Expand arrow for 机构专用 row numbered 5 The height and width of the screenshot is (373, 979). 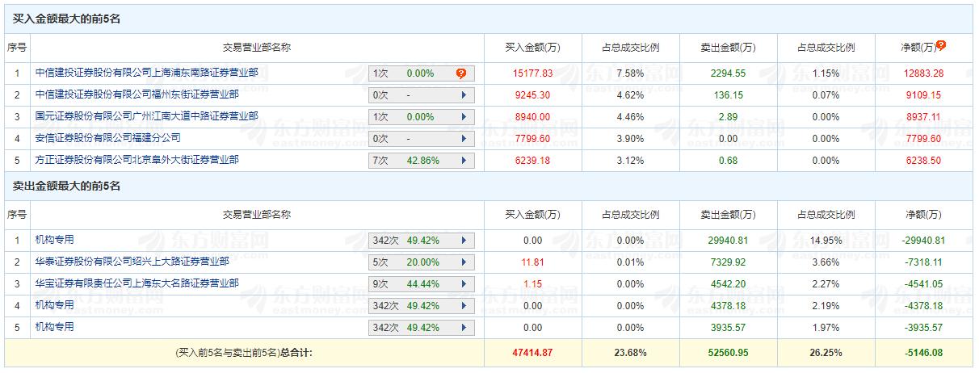point(464,328)
